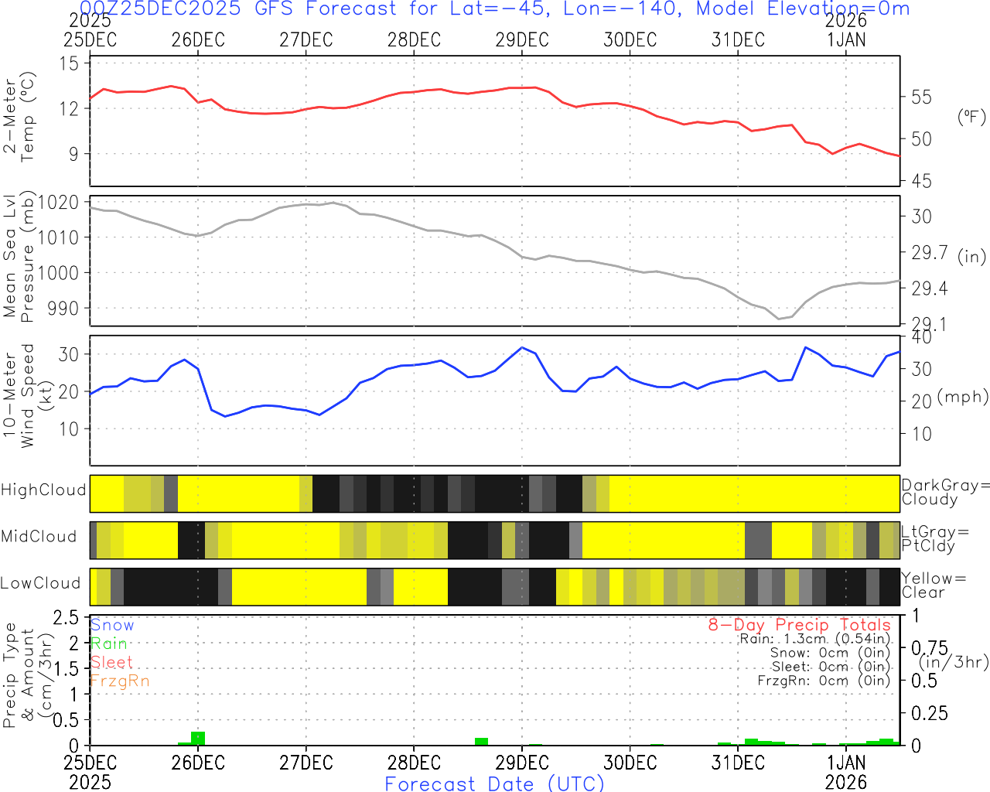Select the green Rain legend label
Screen dimensions: 990x792
point(109,643)
